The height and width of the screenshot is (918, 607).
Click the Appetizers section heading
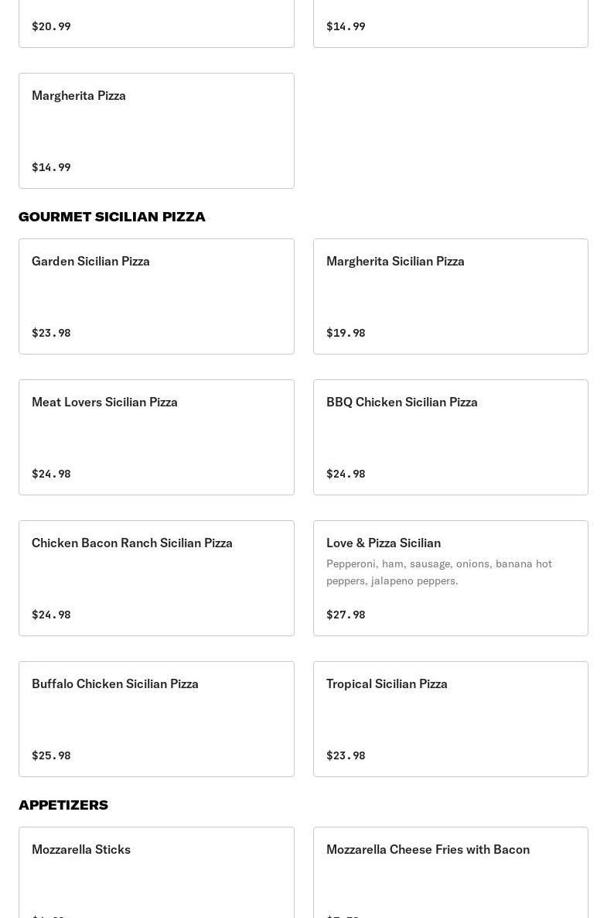pos(63,805)
